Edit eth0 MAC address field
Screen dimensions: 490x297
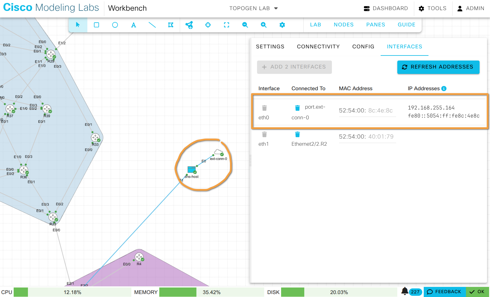tap(367, 111)
